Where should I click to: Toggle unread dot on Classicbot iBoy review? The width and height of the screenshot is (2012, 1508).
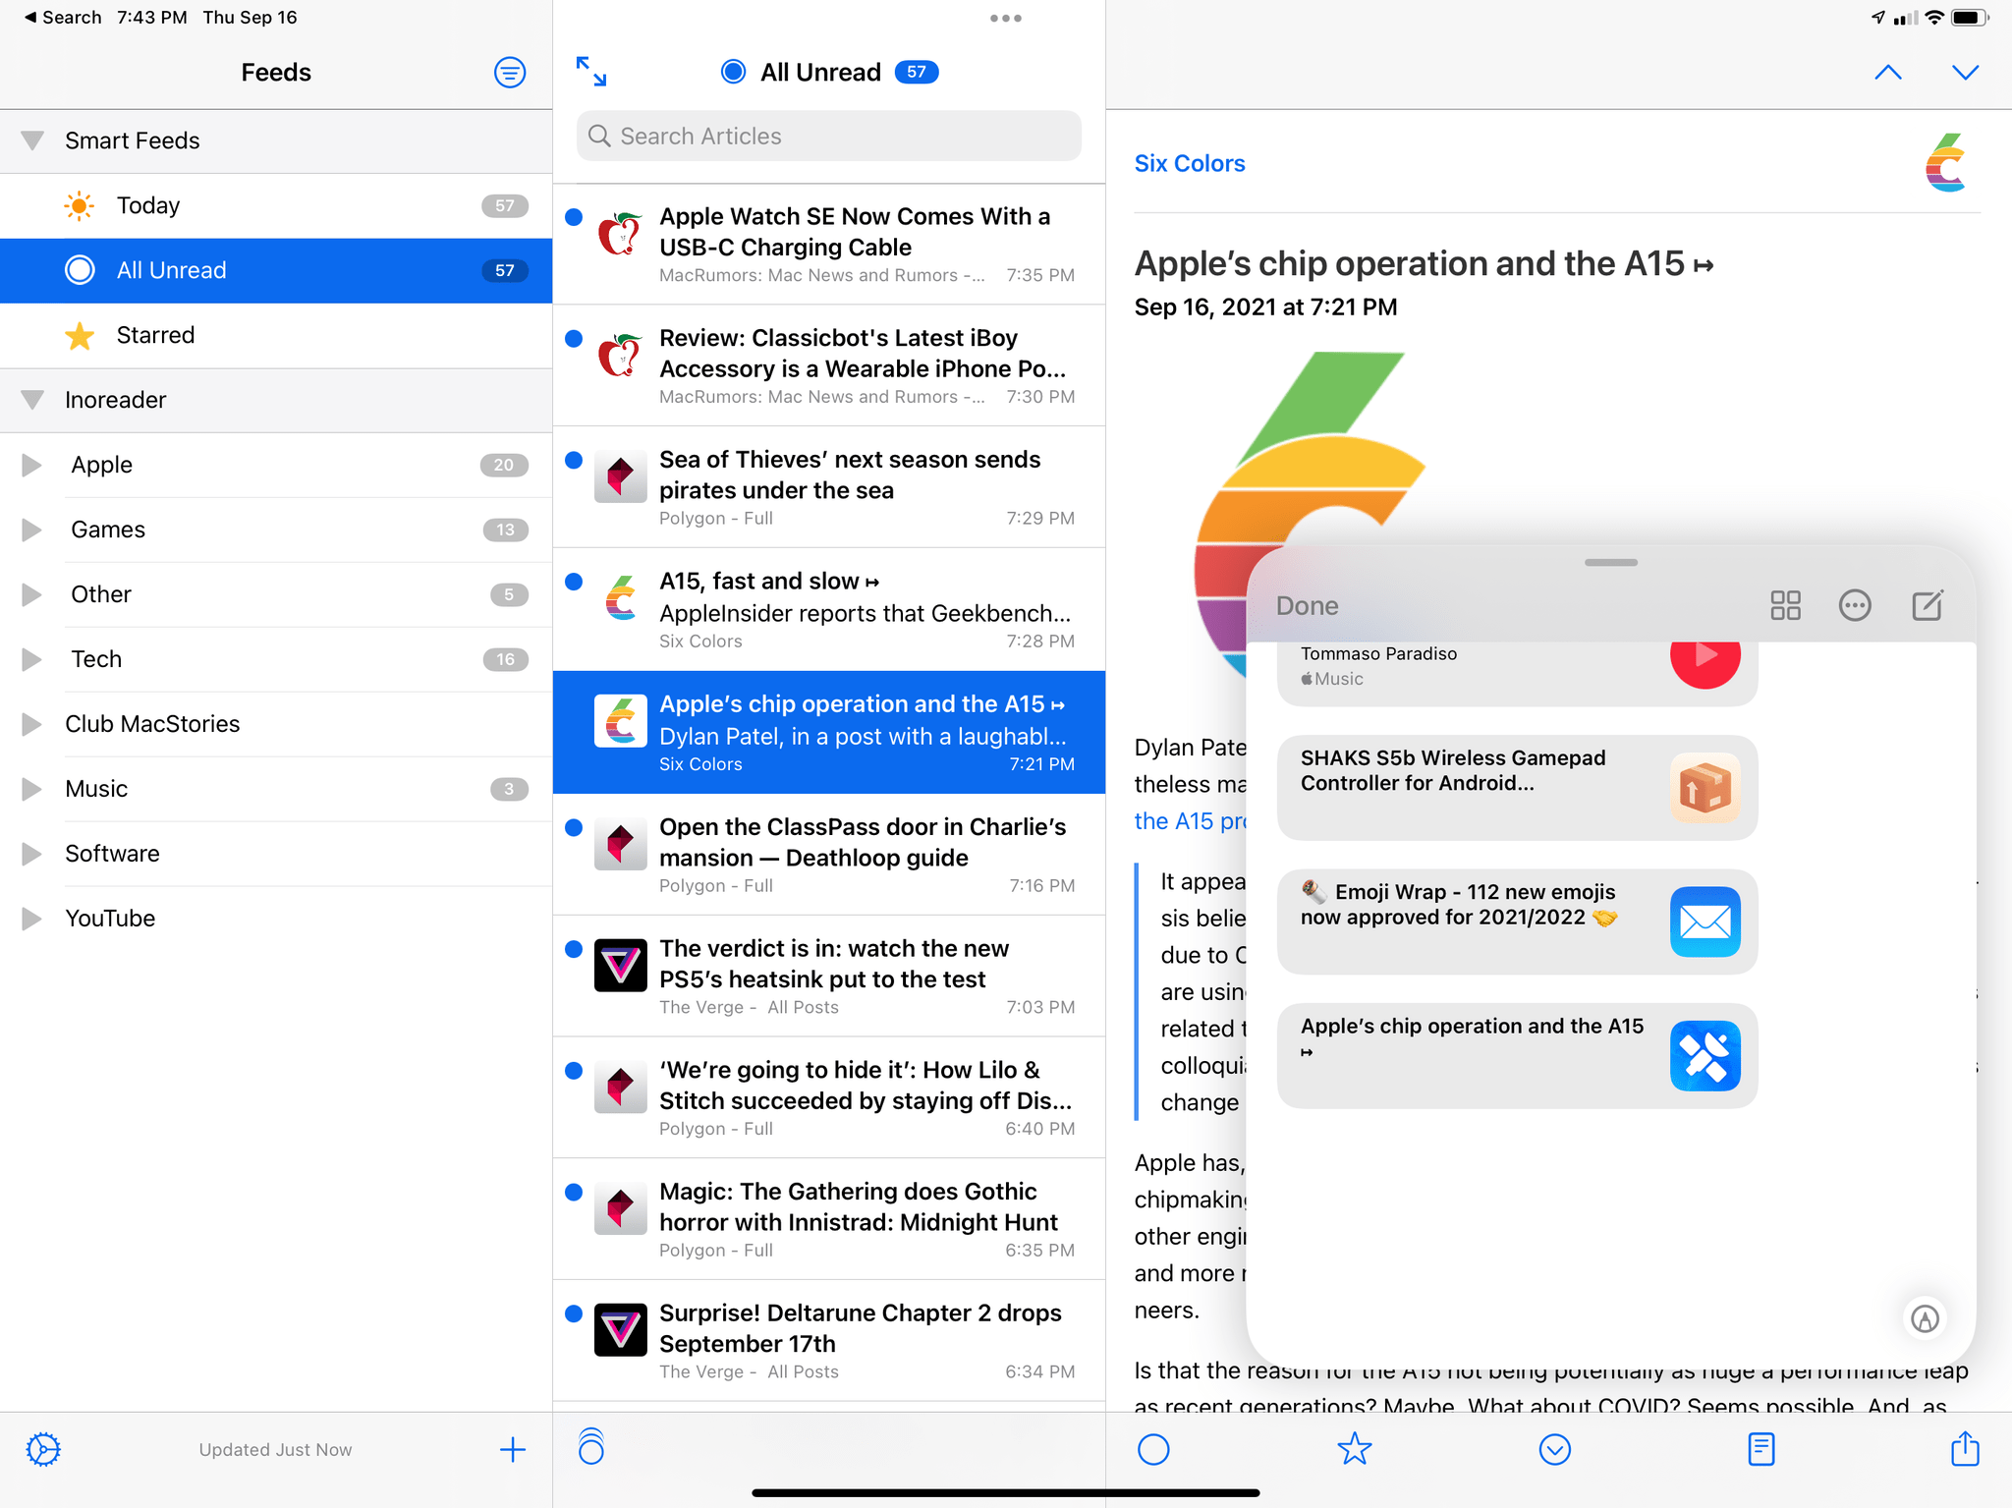coord(575,339)
